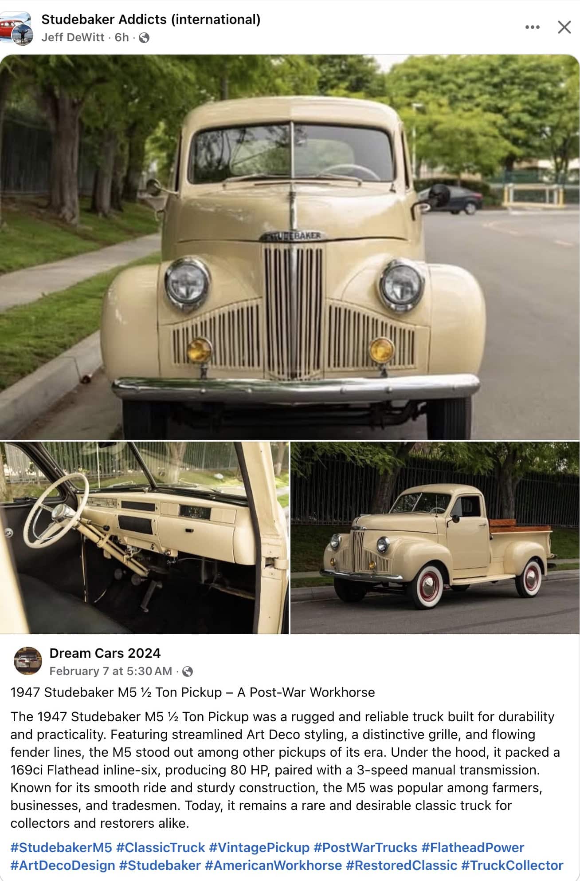
Task: Click the Studebaker Addicts group avatar
Action: pos(16,28)
